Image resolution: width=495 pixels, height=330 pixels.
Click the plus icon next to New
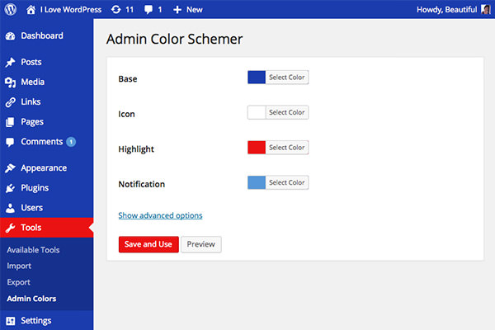pyautogui.click(x=177, y=10)
